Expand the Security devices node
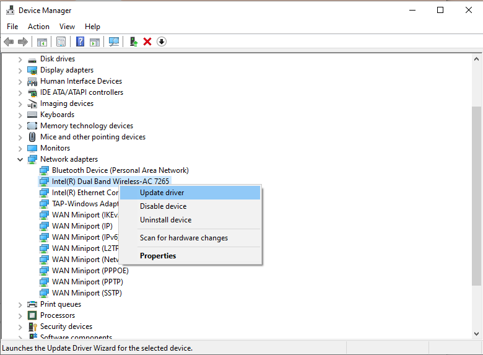This screenshot has height=355, width=483. tap(20, 327)
